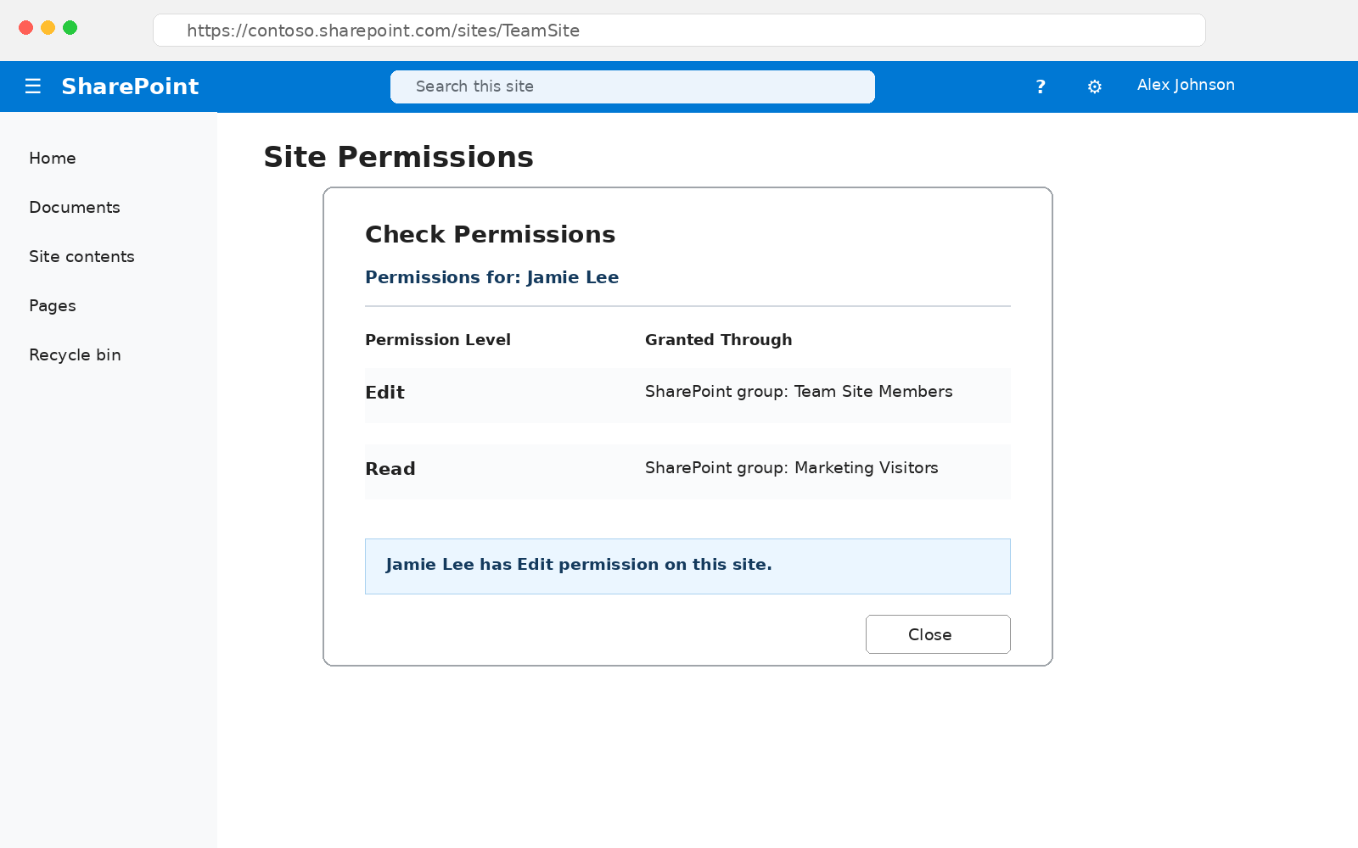Click the red macOS close window button
Screen dimensions: 1358x848
point(25,28)
